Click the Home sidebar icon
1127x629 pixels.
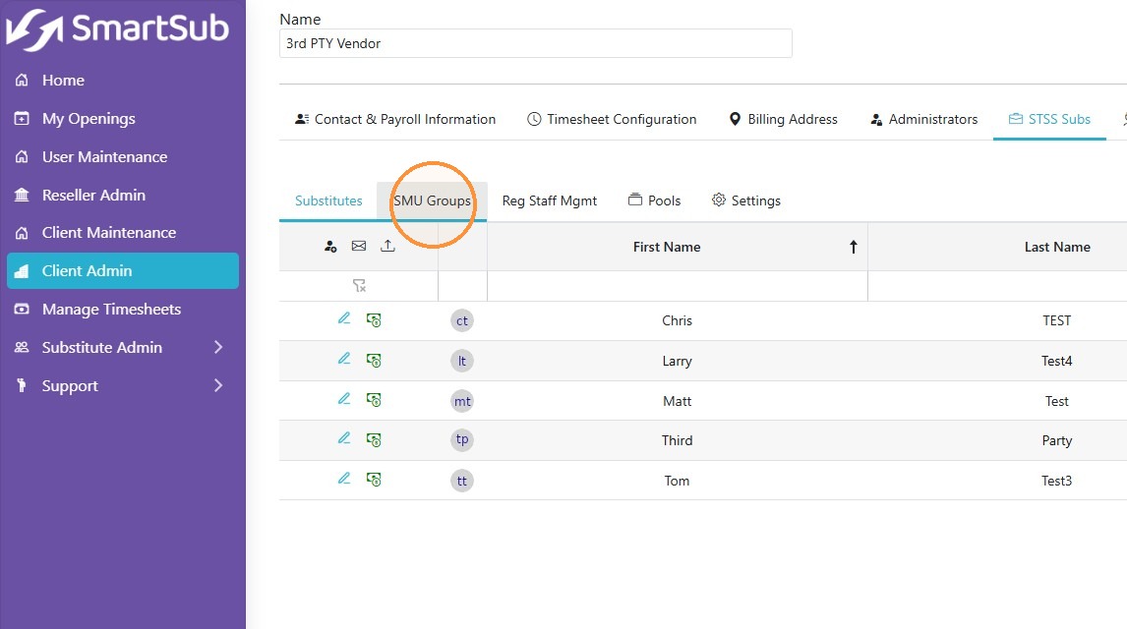[23, 80]
